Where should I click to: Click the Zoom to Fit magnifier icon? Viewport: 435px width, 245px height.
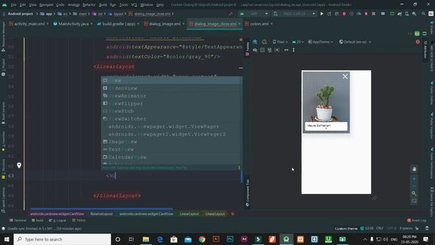414,193
